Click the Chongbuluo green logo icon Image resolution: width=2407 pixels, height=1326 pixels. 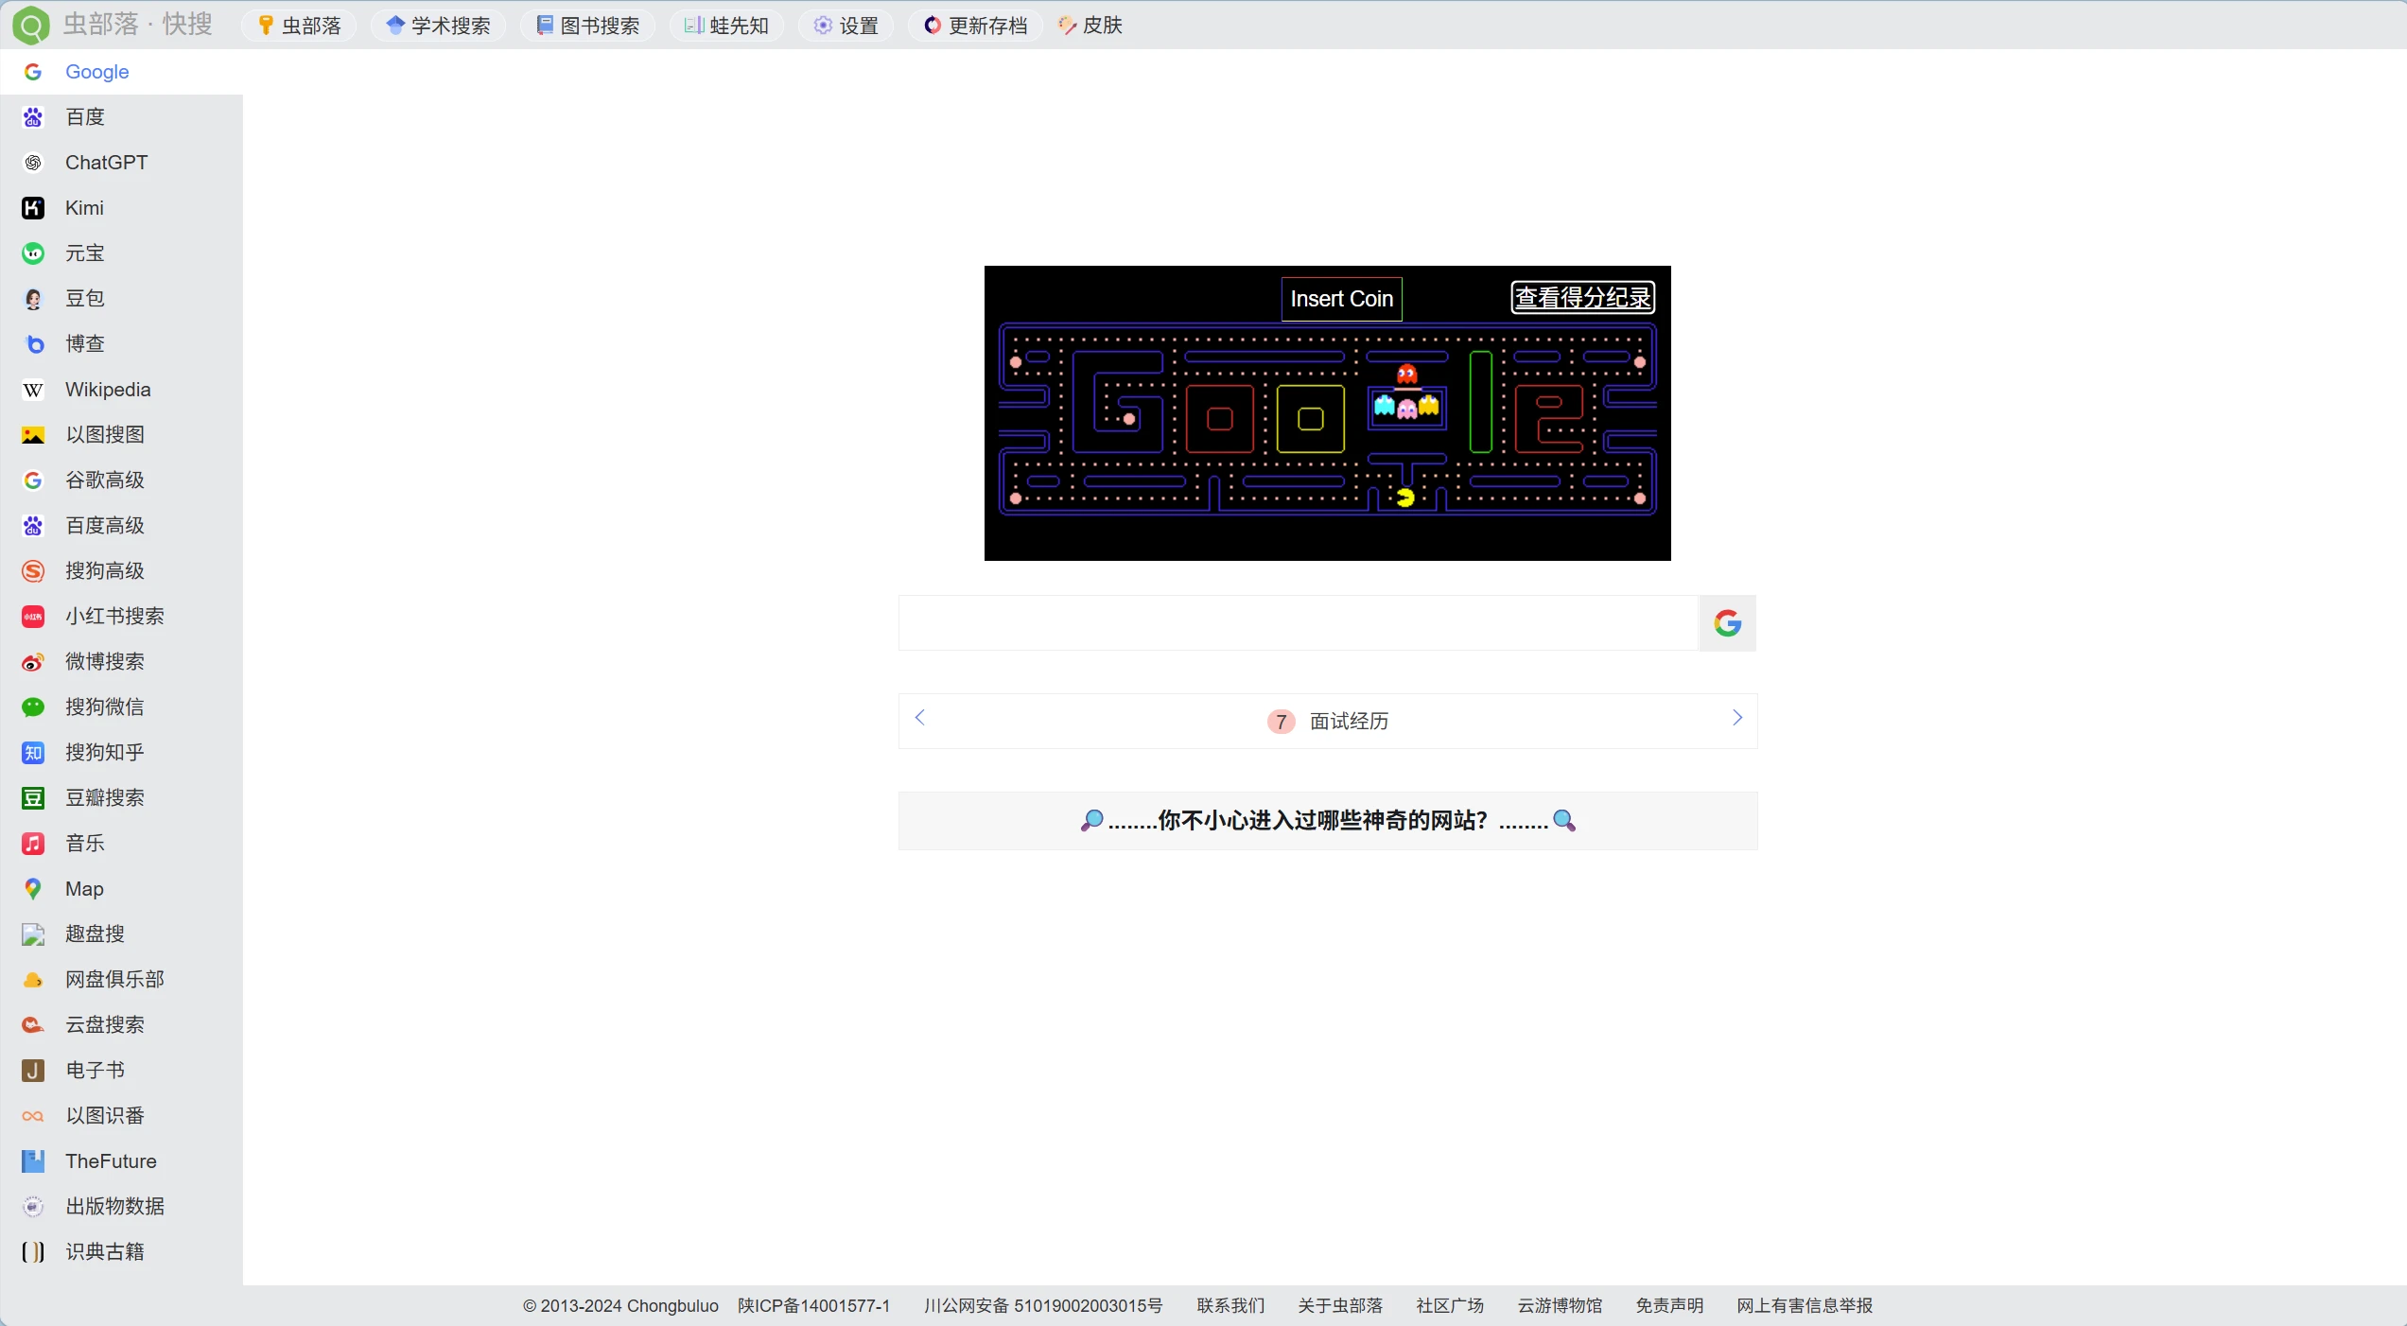30,26
